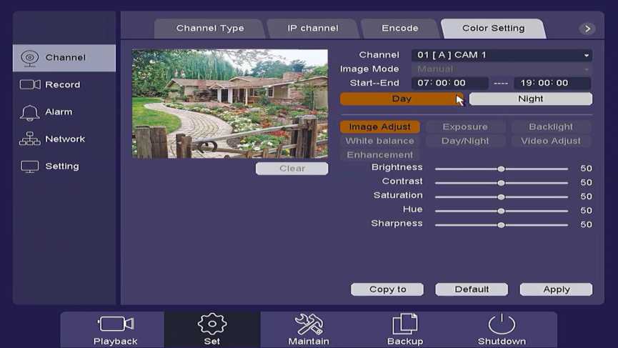Open the Network icon in sidebar

30,139
